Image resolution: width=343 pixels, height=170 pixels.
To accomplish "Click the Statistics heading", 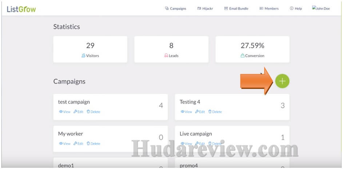I will 67,27.
